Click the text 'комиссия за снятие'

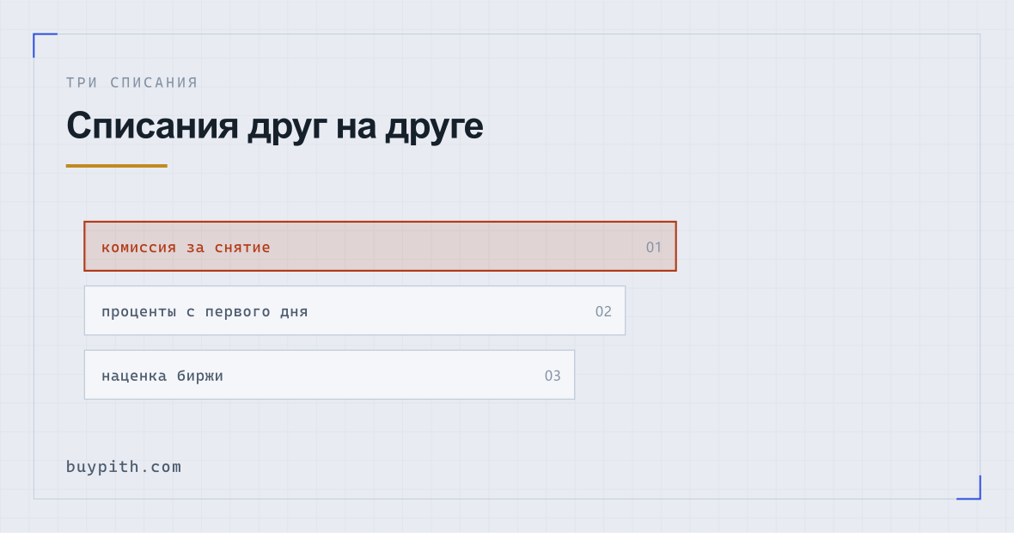coord(186,247)
